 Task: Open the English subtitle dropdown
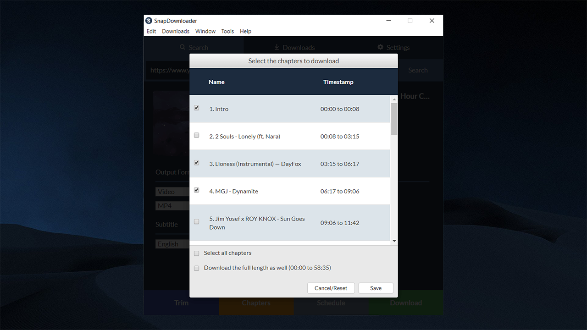click(x=173, y=244)
